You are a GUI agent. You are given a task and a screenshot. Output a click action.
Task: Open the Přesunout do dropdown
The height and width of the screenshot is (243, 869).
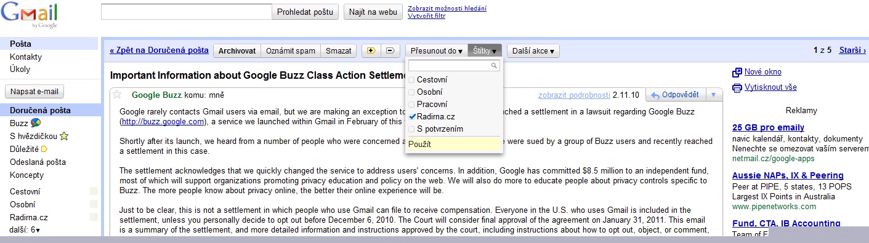point(436,51)
